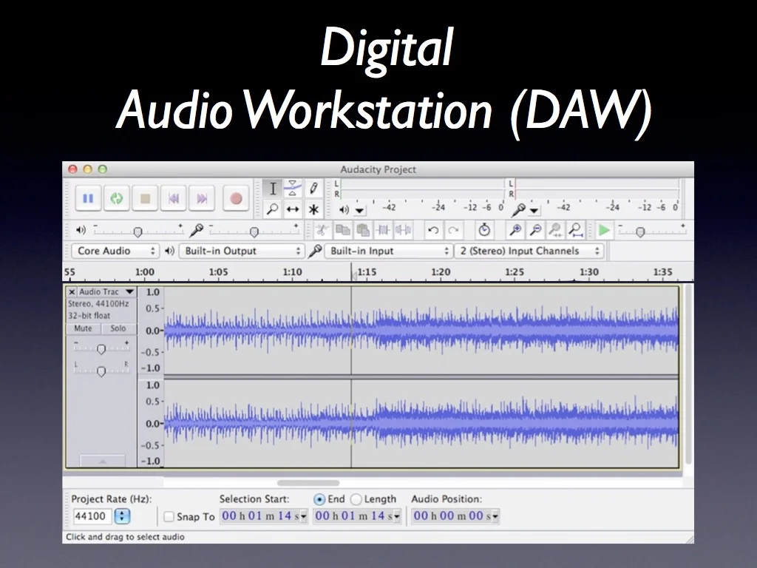Screen dimensions: 757x568
Task: Select the magnifier Zoom tool
Action: tap(273, 209)
